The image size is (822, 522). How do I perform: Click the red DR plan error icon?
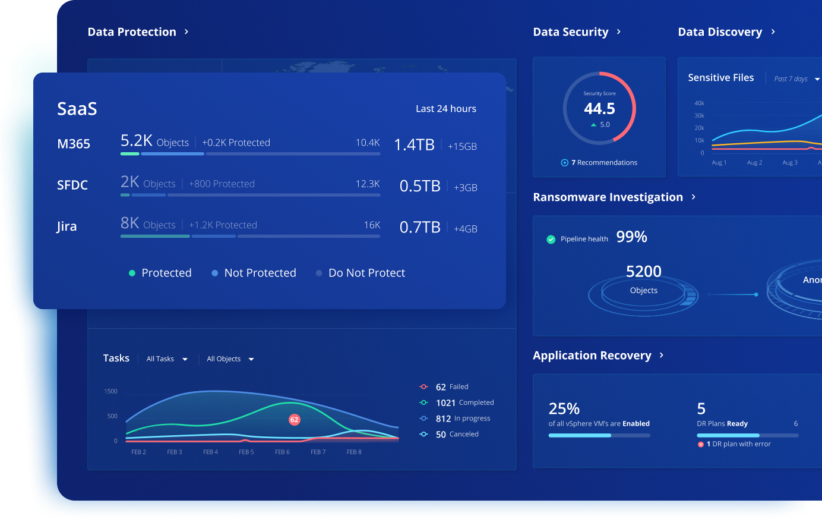(701, 445)
